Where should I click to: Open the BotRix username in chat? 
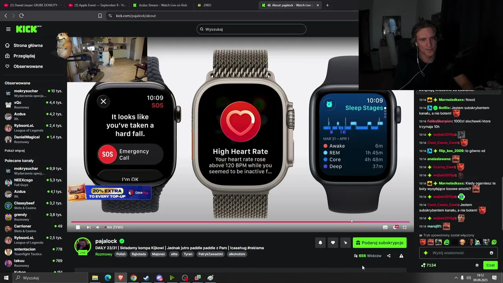[444, 108]
